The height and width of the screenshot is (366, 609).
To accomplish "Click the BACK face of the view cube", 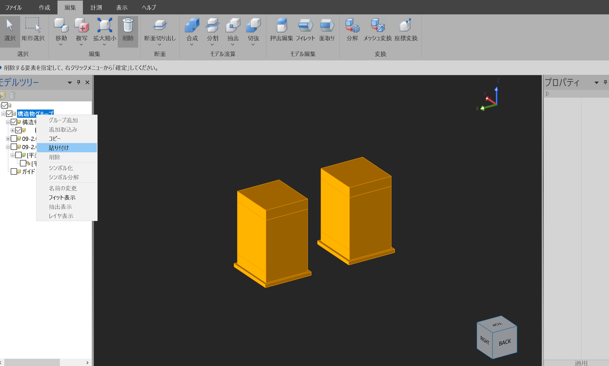I will (x=505, y=343).
